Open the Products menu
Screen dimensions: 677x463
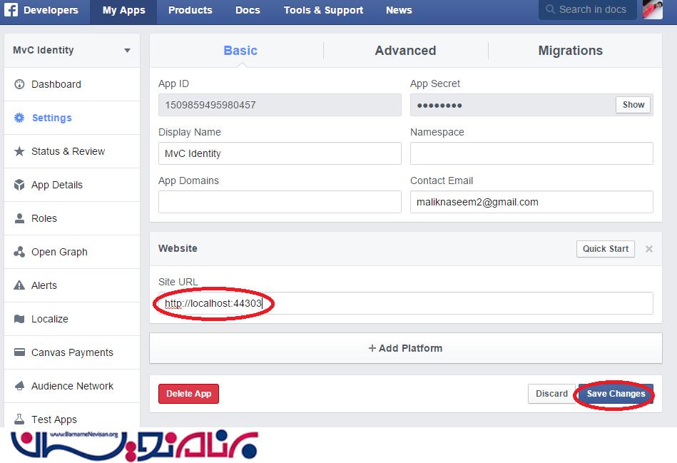[190, 11]
